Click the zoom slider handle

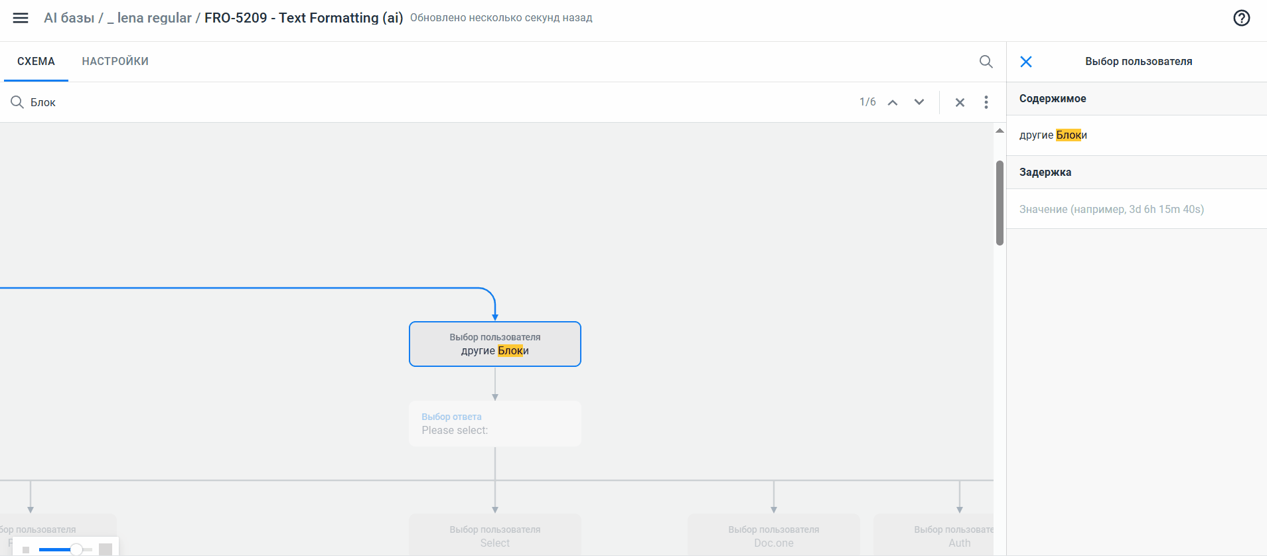76,549
